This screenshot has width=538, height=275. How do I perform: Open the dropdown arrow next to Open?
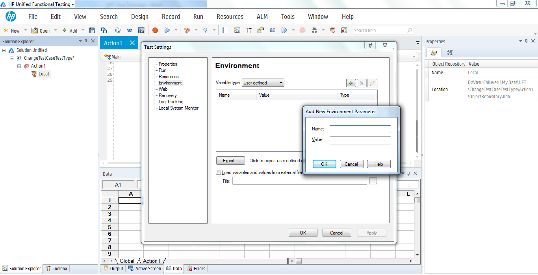[55, 30]
